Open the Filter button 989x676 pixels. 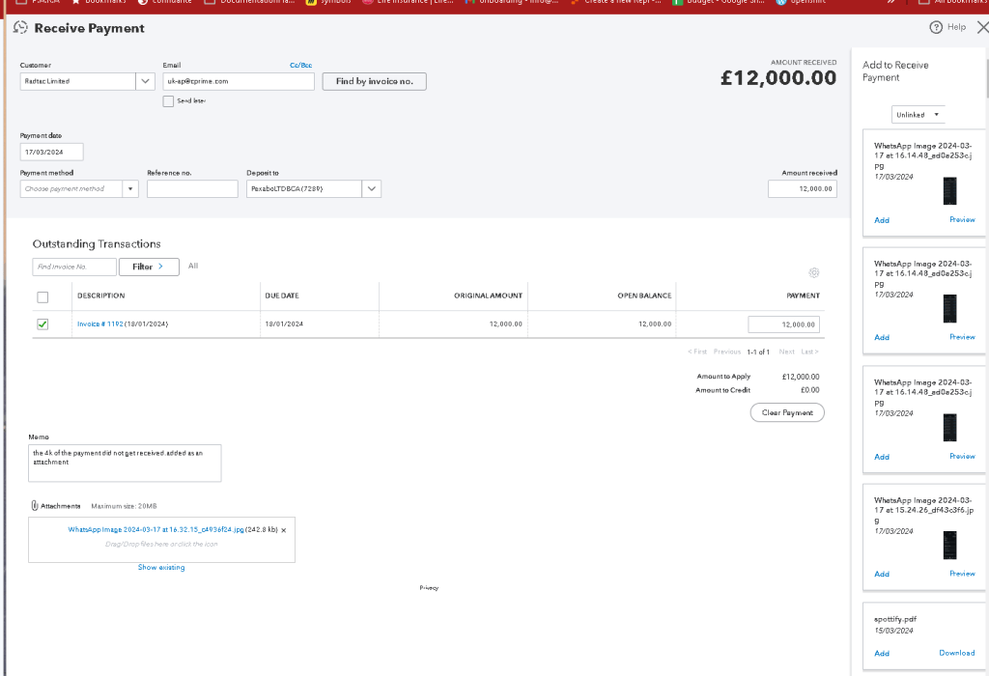click(x=149, y=267)
